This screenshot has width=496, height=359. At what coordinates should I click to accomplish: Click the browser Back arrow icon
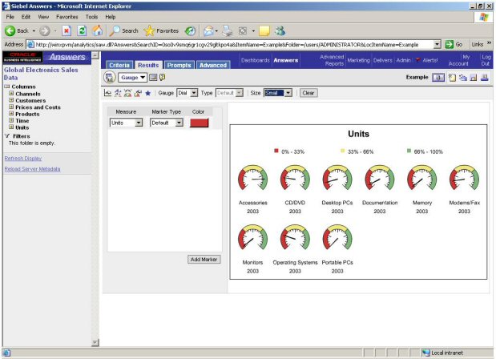click(10, 30)
